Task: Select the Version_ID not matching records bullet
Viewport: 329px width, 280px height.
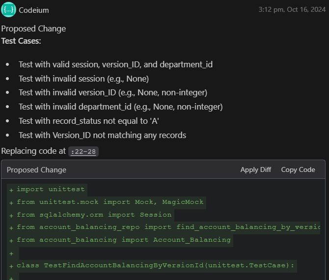Action: coord(102,135)
